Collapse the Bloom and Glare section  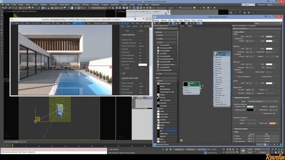click(x=121, y=78)
